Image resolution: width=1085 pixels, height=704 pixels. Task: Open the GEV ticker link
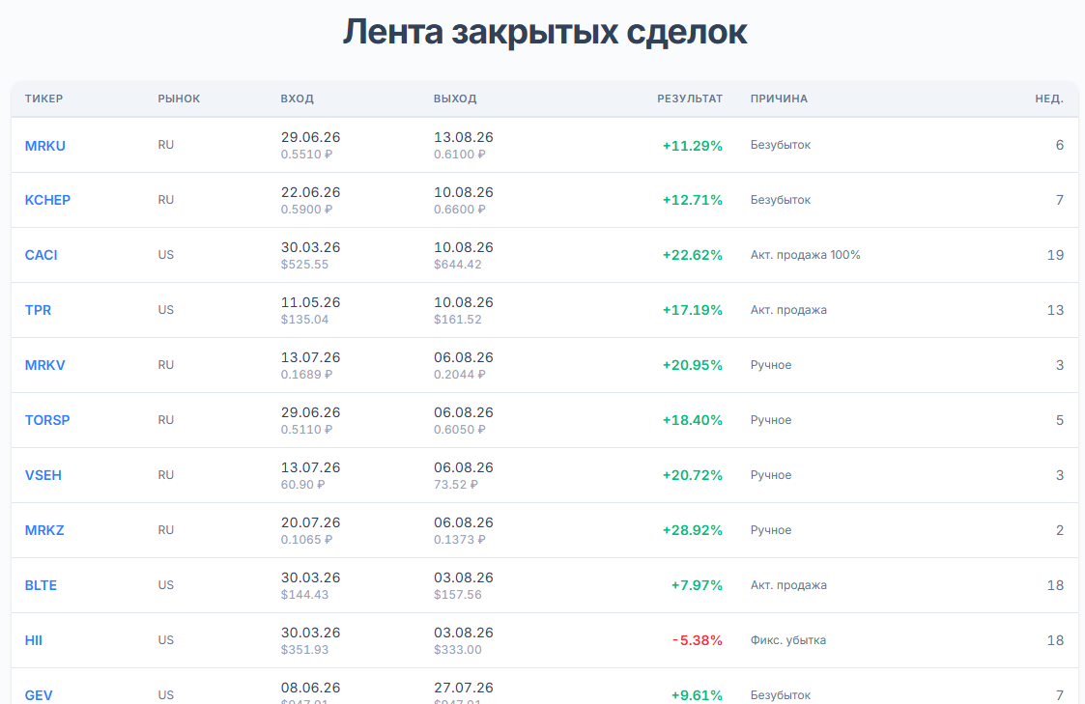click(39, 695)
